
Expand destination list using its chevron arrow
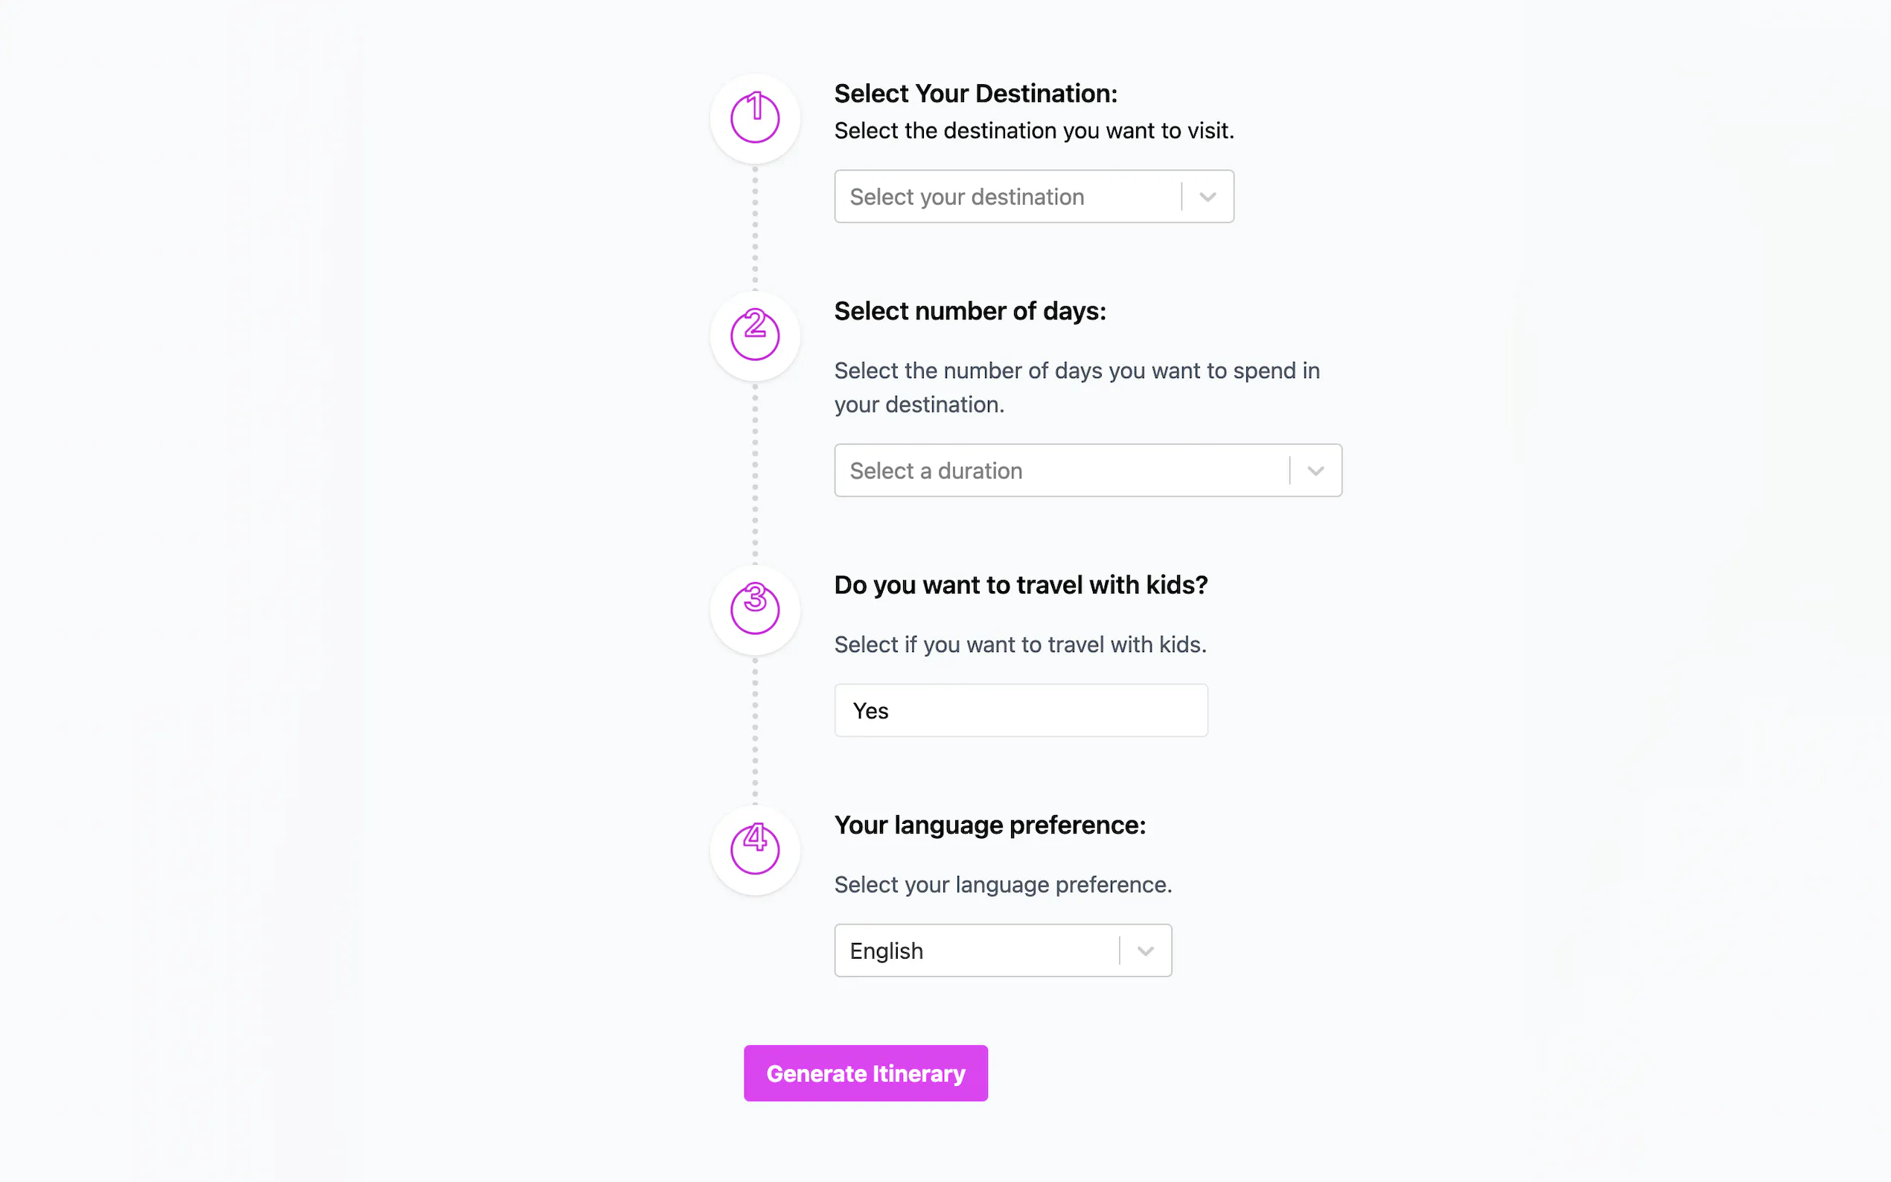[1207, 197]
